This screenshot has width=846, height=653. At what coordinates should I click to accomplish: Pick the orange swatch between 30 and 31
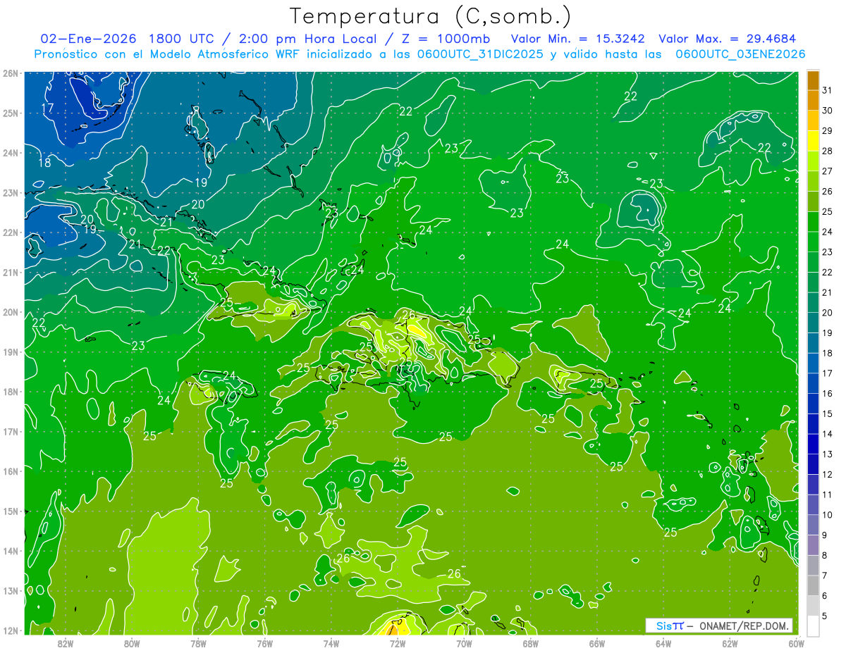813,101
